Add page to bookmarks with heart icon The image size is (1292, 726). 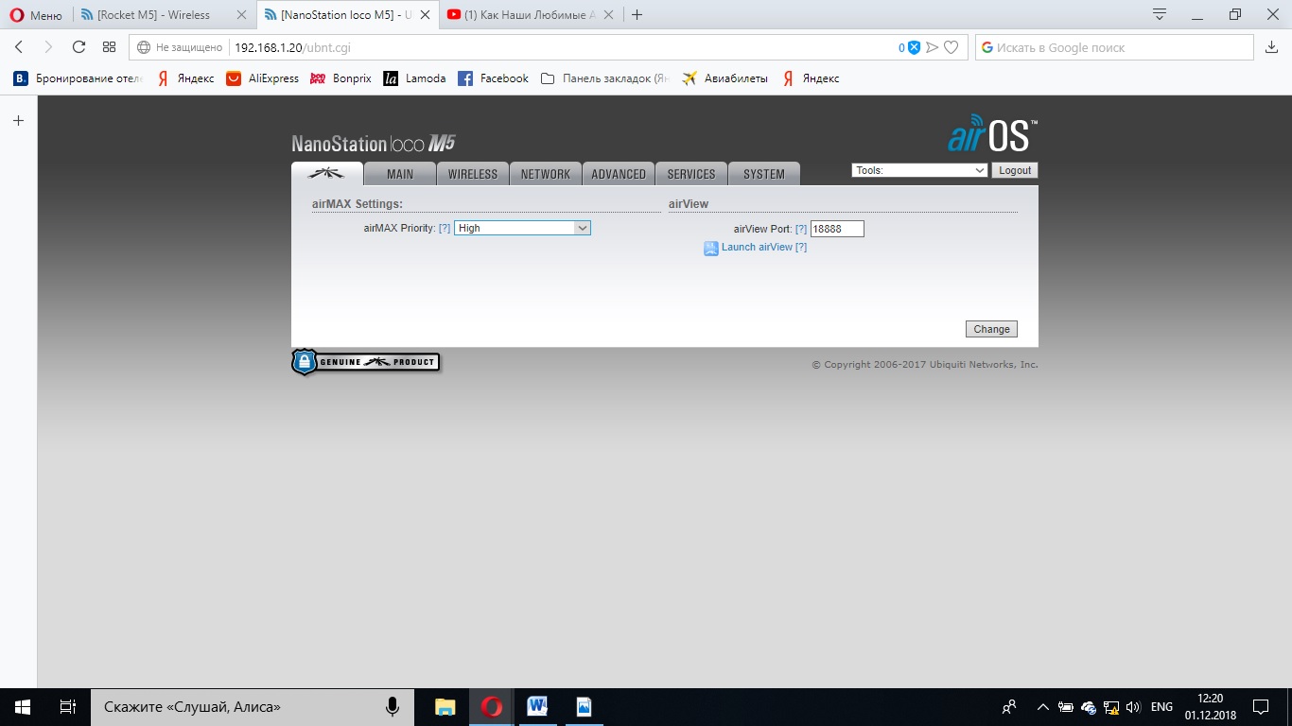952,47
